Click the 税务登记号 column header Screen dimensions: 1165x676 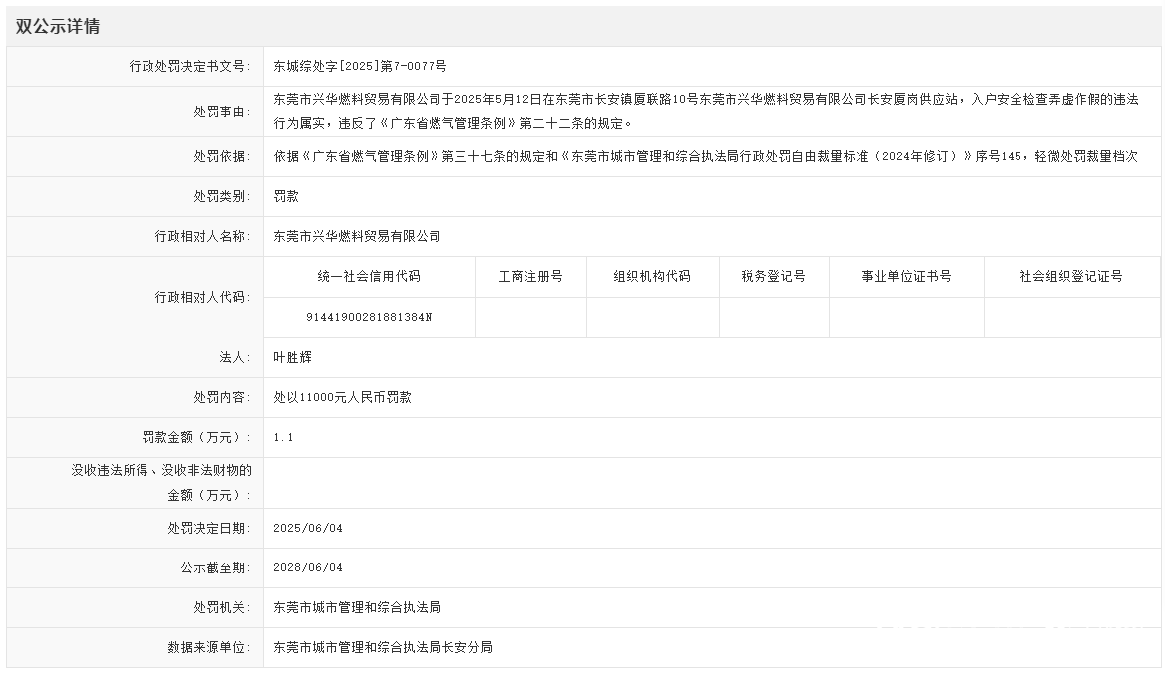pyautogui.click(x=773, y=276)
